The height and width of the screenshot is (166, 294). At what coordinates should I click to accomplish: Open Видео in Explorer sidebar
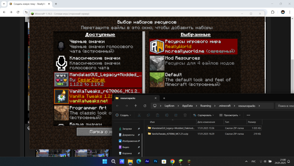point(126,147)
